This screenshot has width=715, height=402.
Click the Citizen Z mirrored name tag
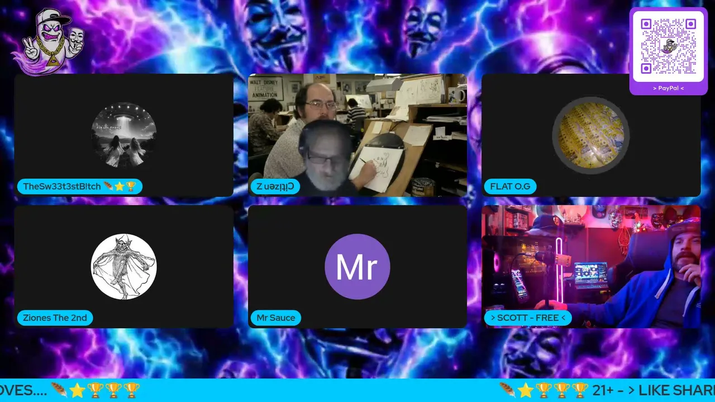[275, 186]
